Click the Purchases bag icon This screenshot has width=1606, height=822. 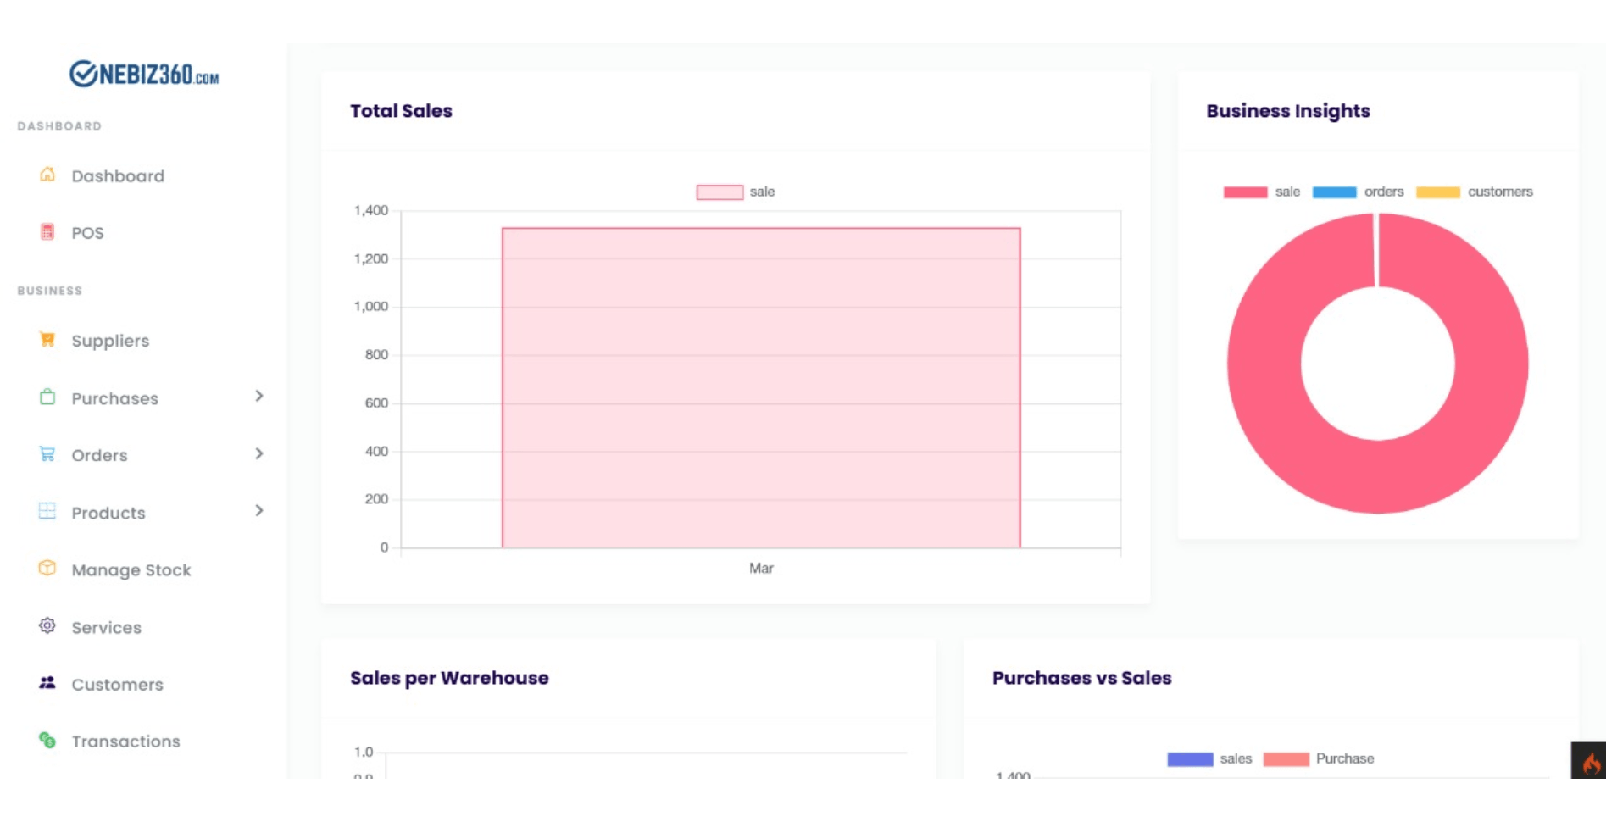click(47, 397)
